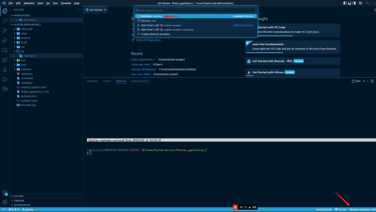Viewport: 376px width, 212px height.
Task: Close Get Started in Open Editors list
Action: (x=16, y=20)
